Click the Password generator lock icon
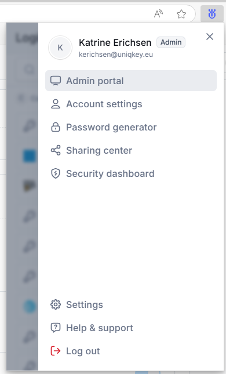Screen dimensions: 226x374 click(x=56, y=127)
